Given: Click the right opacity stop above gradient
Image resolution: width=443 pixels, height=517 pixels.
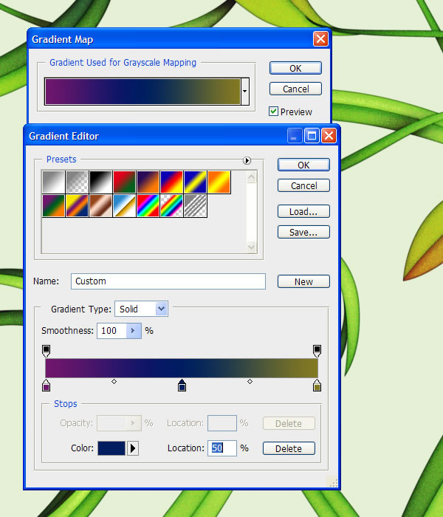Looking at the screenshot, I should 317,351.
